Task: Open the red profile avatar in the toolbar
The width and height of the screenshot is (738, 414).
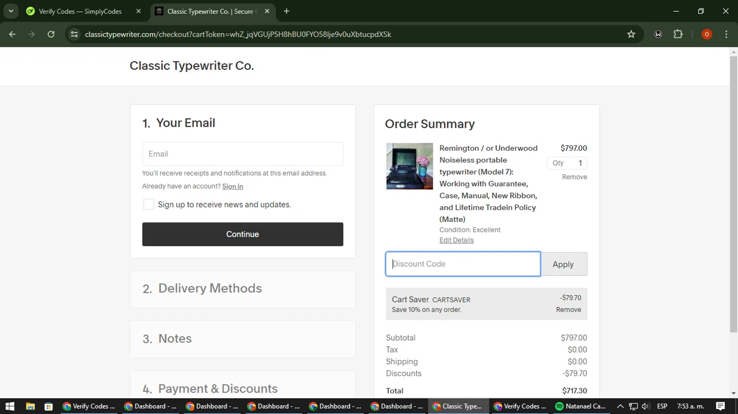Action: [707, 34]
